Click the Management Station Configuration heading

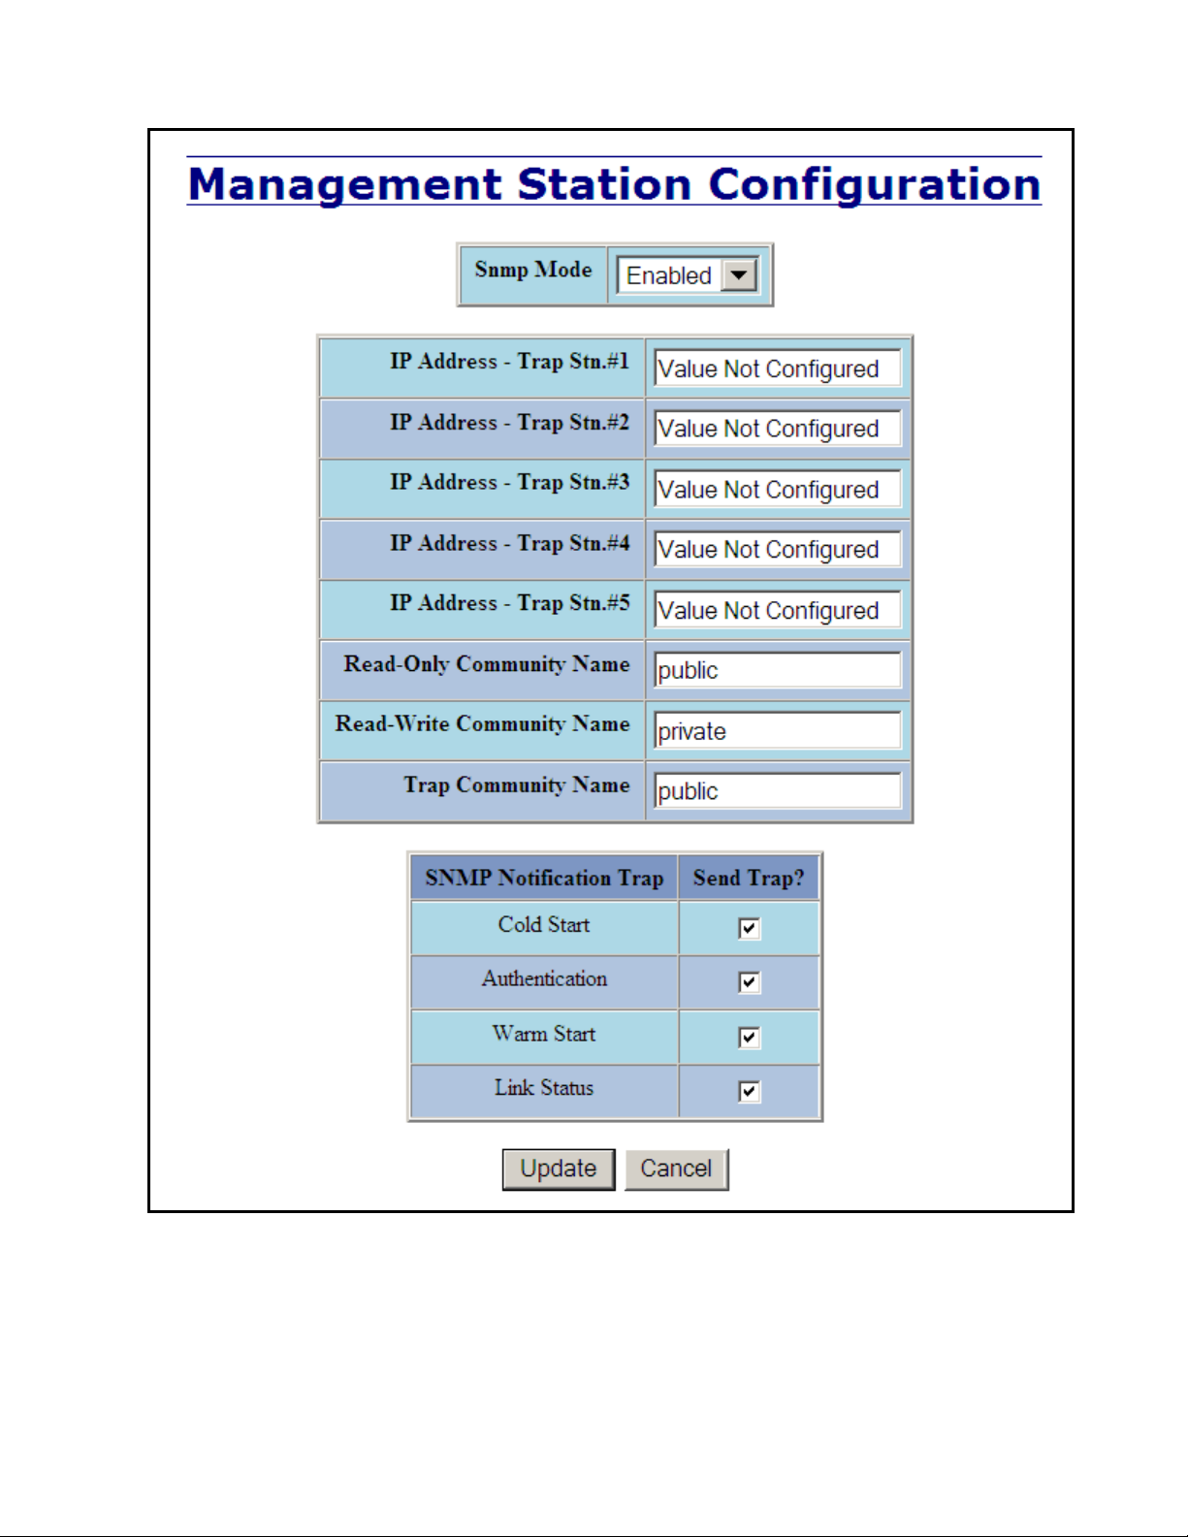(614, 184)
